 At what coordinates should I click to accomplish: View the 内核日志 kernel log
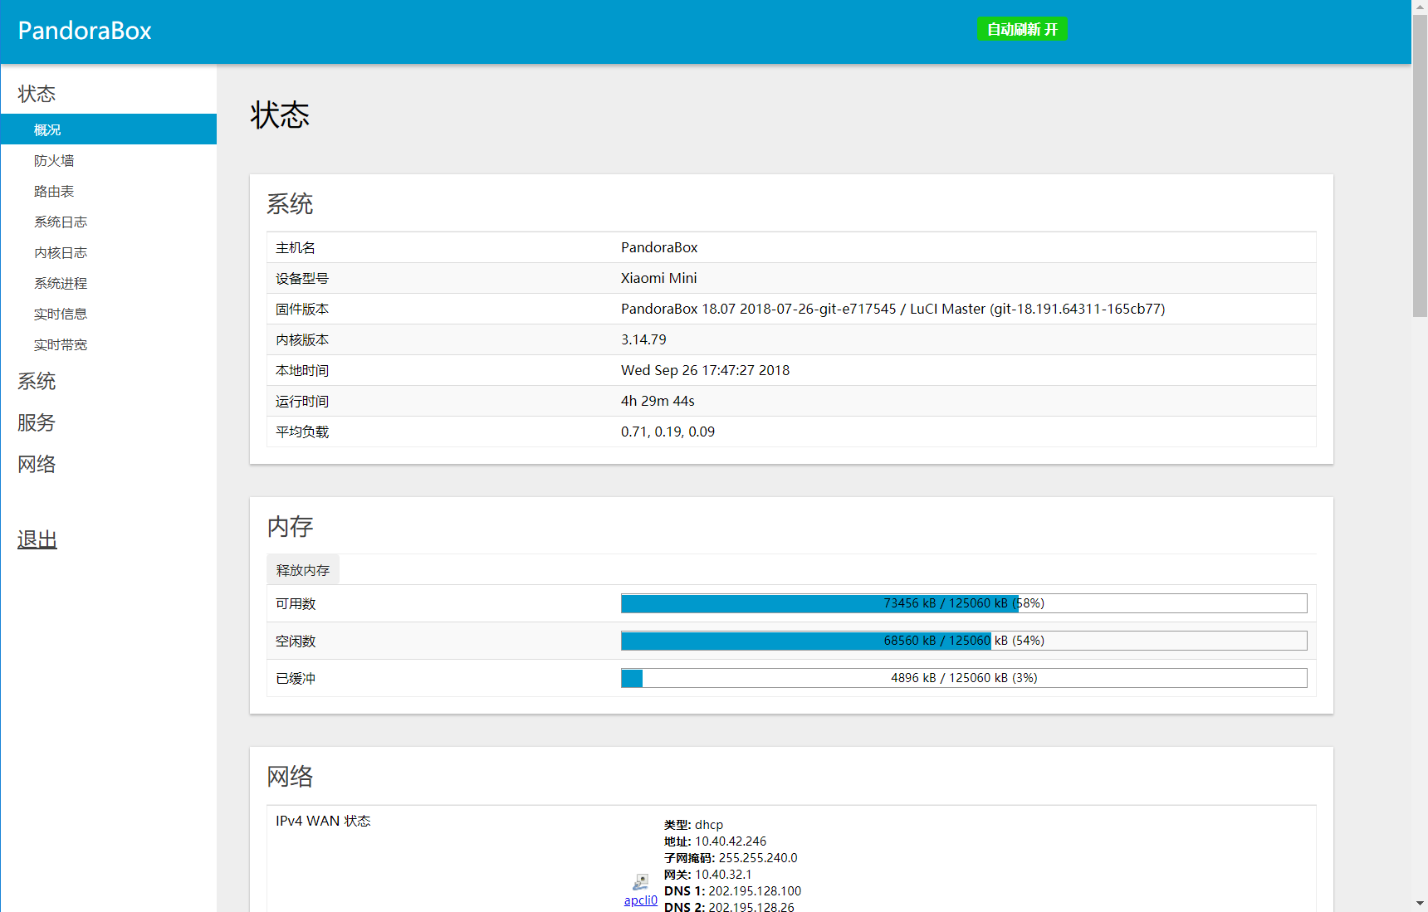[61, 253]
